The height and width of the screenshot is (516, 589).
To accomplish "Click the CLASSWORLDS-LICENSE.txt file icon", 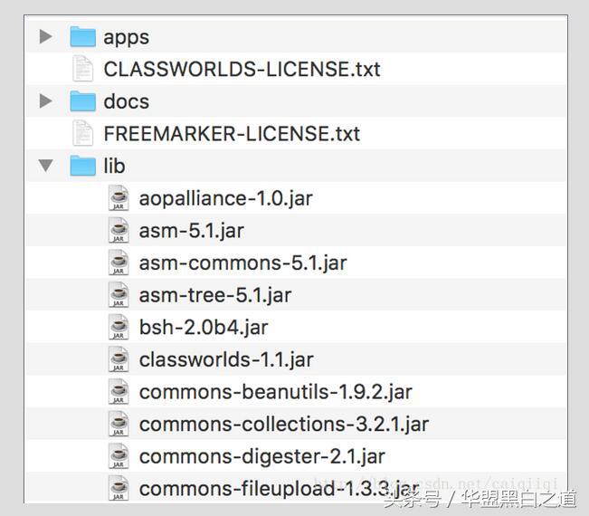I will click(x=82, y=69).
